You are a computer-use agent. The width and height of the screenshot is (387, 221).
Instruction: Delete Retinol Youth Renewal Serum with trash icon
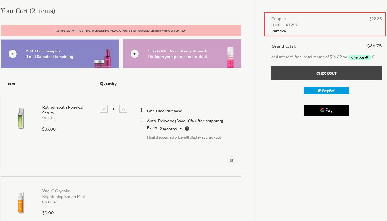coord(231,160)
